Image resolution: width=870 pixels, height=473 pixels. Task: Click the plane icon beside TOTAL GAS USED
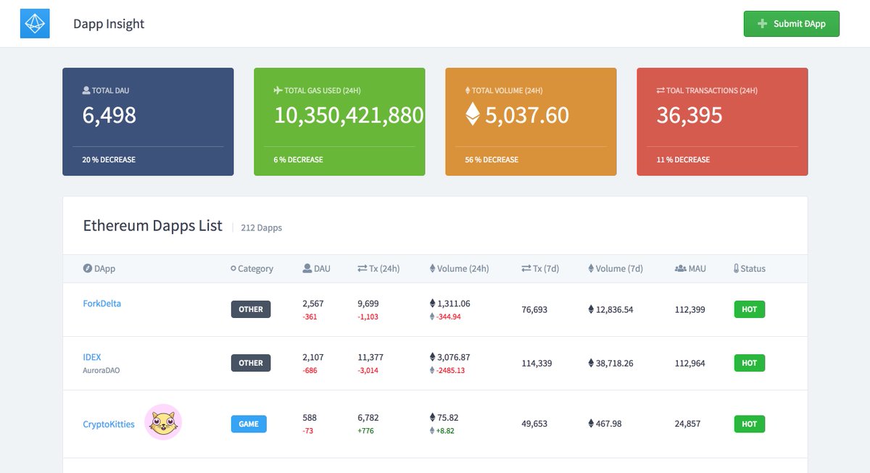278,91
